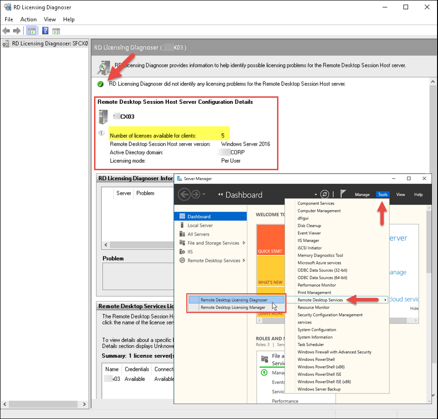Image resolution: width=438 pixels, height=419 pixels.
Task: Open the File menu in RD Licensing Diagnoser
Action: tap(9, 19)
